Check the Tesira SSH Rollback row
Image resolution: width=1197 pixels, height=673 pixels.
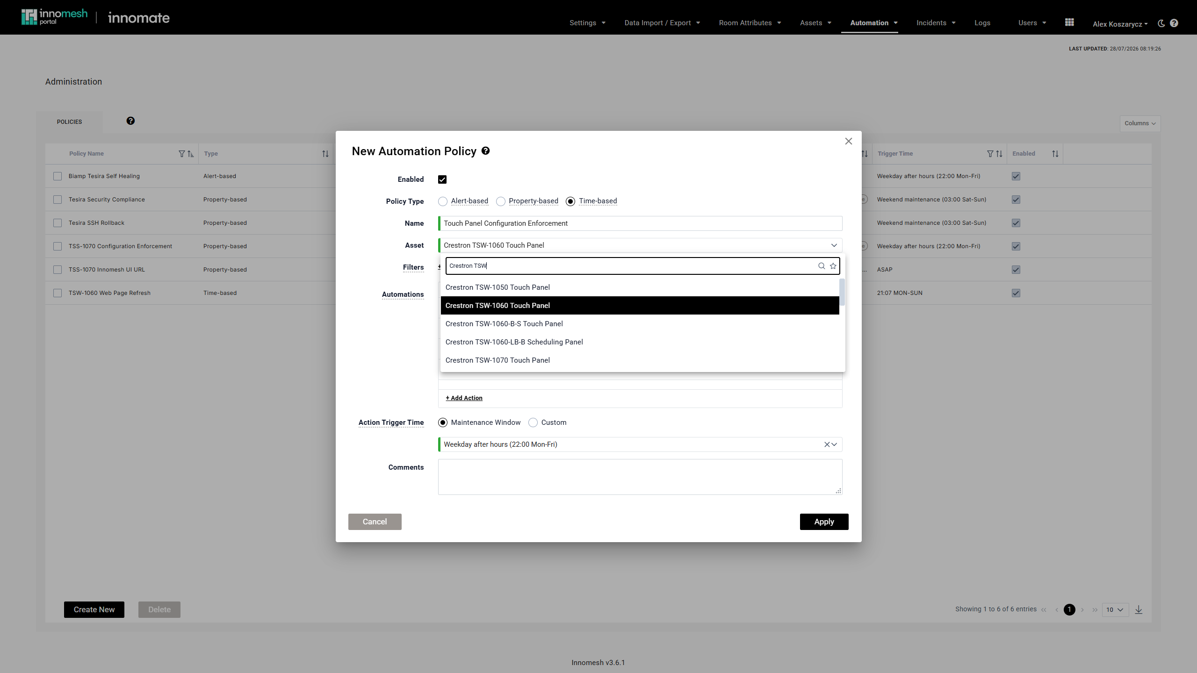[58, 223]
